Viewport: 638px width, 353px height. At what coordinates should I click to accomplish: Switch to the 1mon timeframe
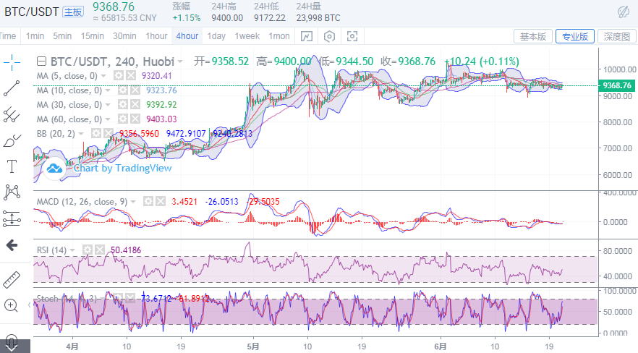pyautogui.click(x=279, y=36)
